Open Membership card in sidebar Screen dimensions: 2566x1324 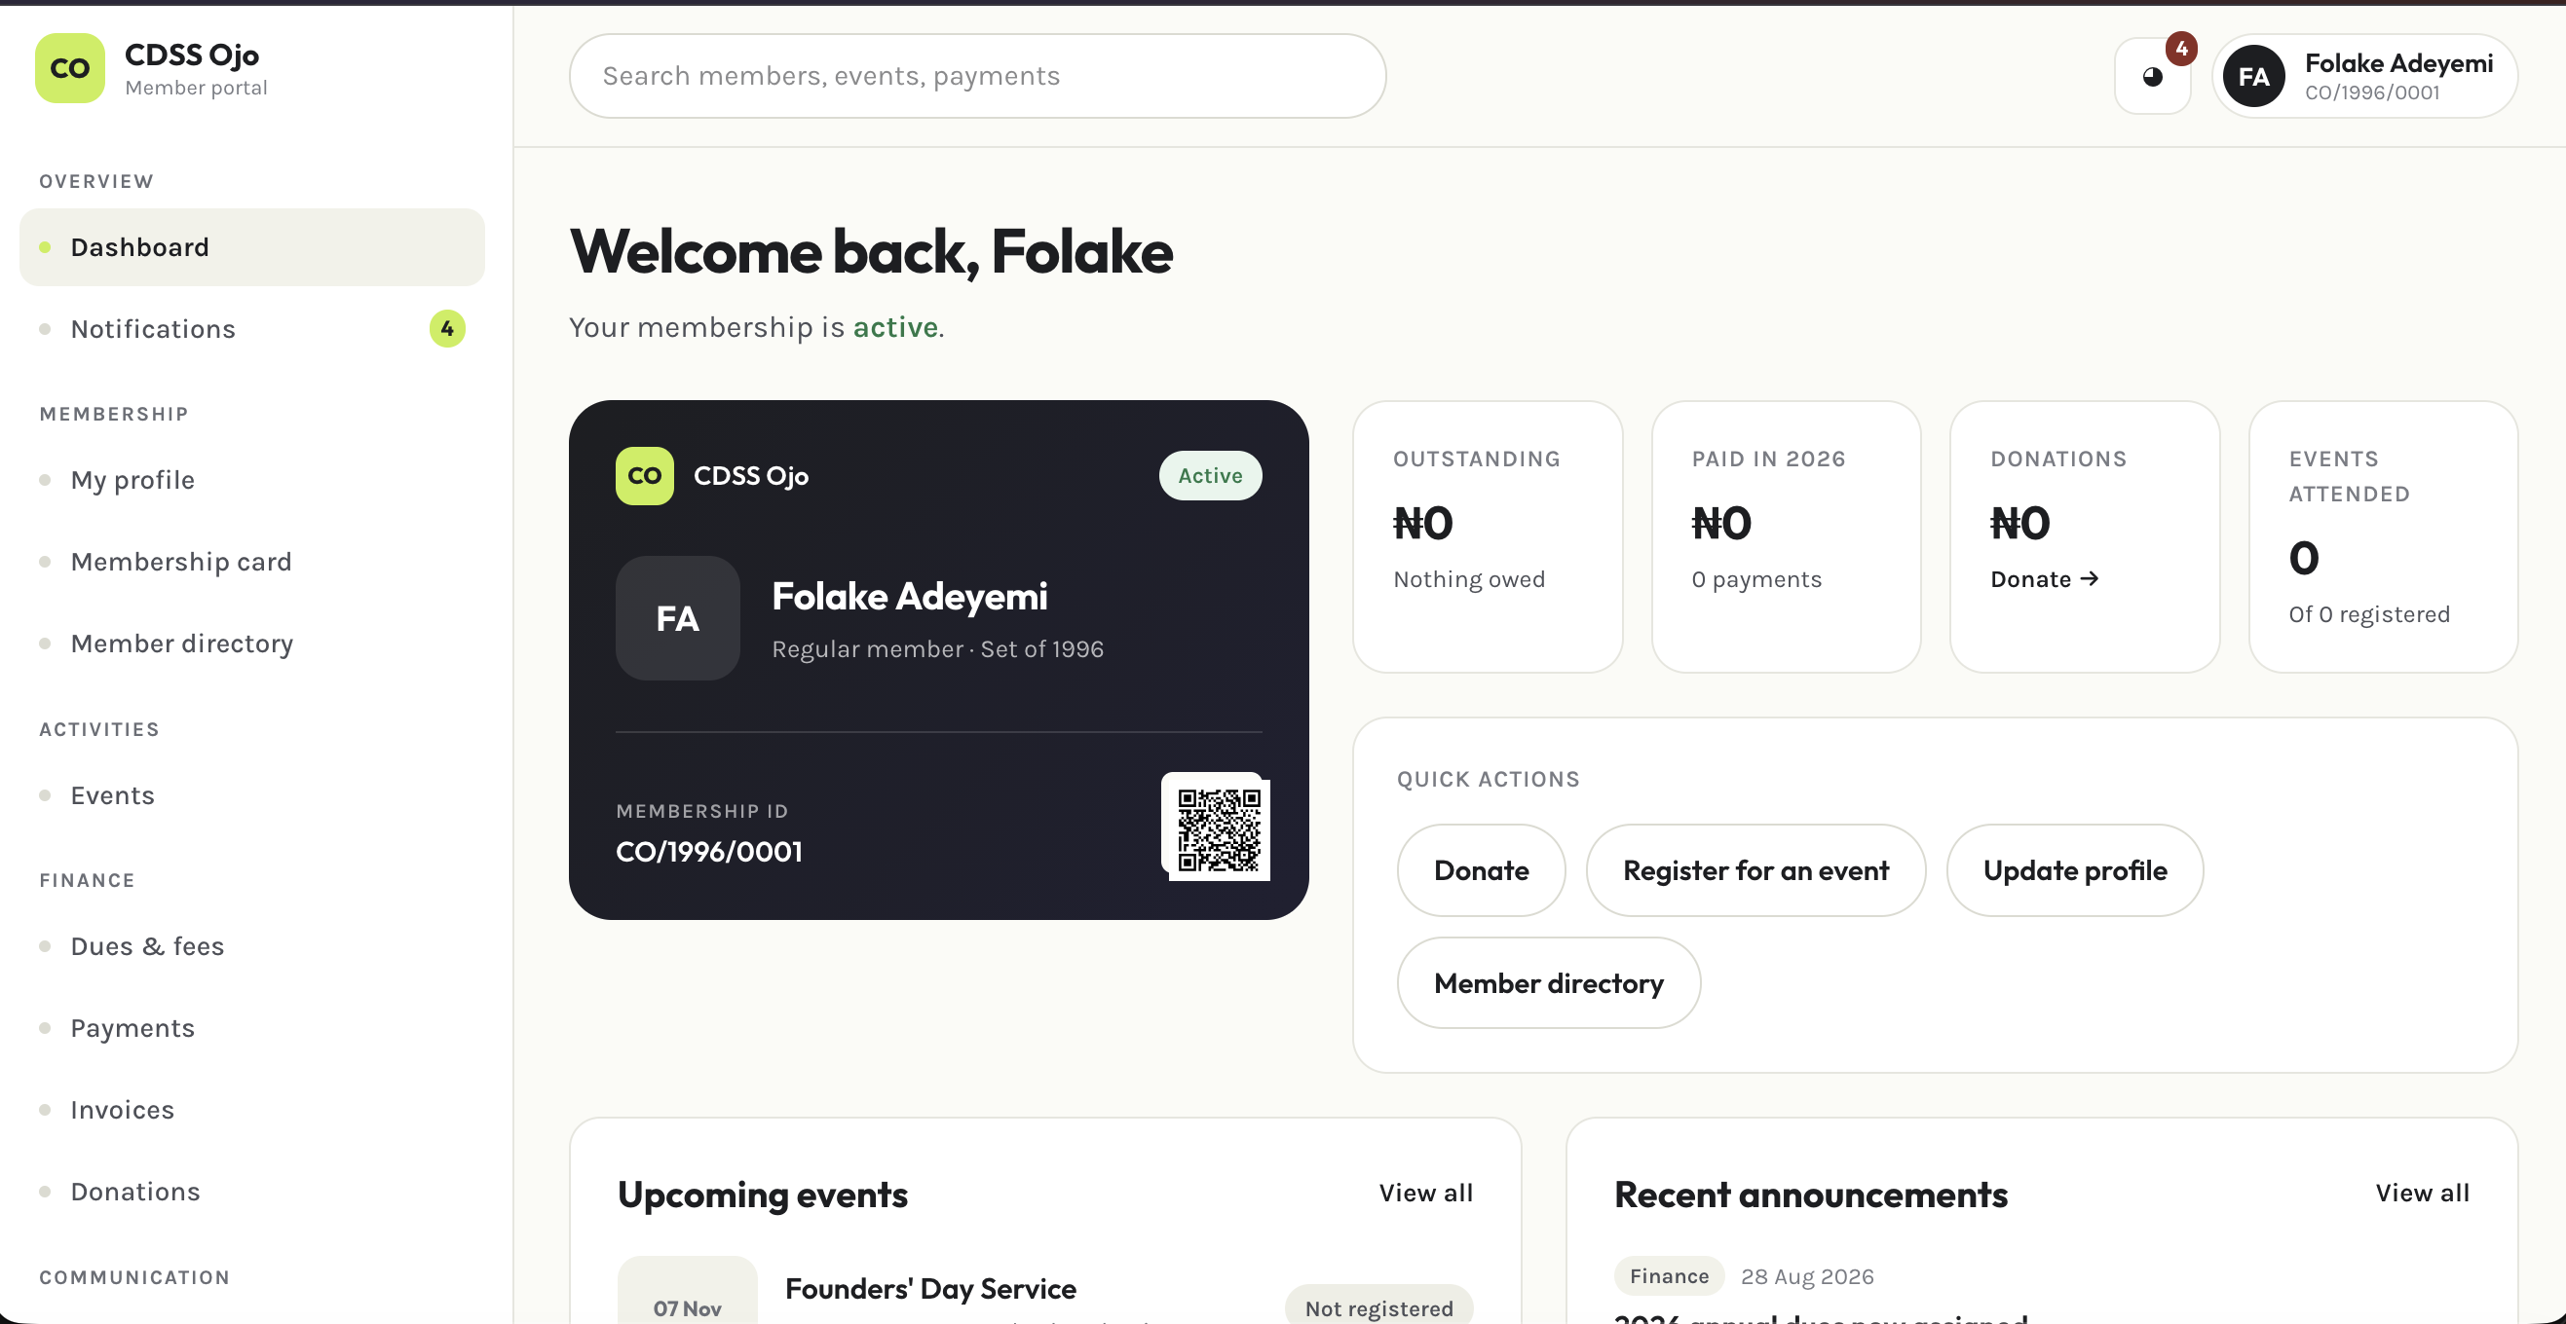tap(252, 562)
